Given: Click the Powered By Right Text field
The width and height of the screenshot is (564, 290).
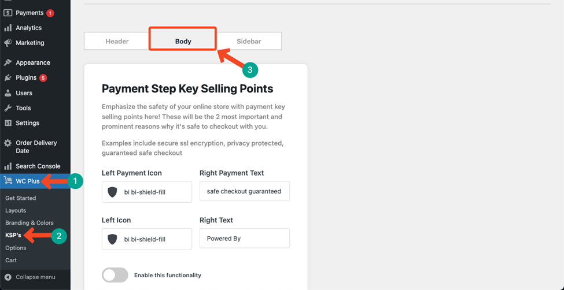Looking at the screenshot, I should coord(245,238).
